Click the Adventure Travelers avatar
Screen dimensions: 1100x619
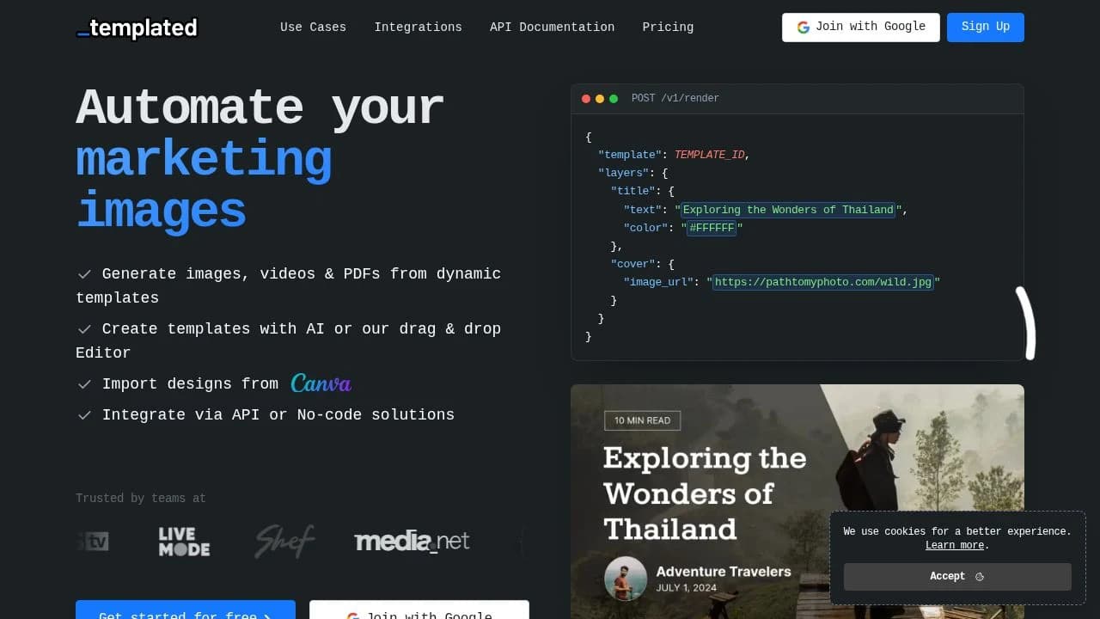click(626, 578)
